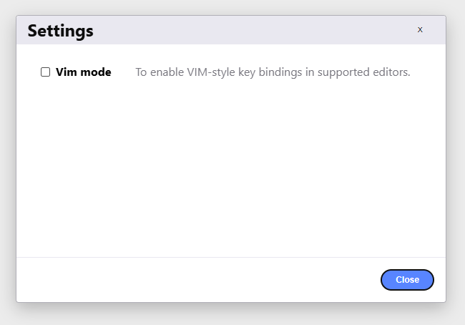Click the letter 'S' of Settings heading
This screenshot has width=465, height=325.
point(33,30)
